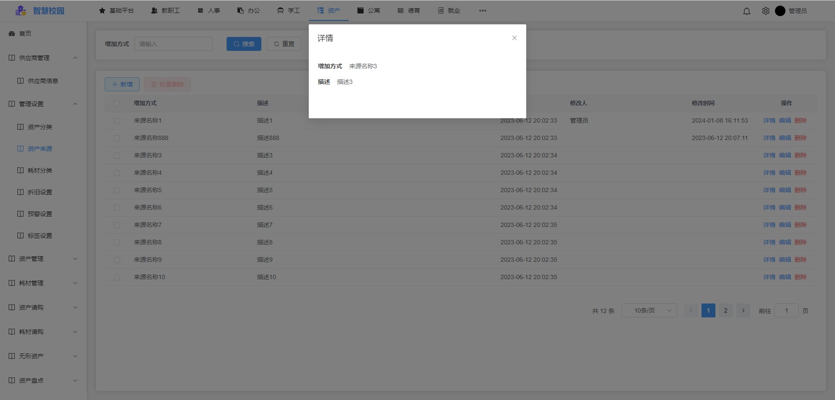Viewport: 835px width, 400px height.
Task: Select page 2 in pagination
Action: point(725,310)
